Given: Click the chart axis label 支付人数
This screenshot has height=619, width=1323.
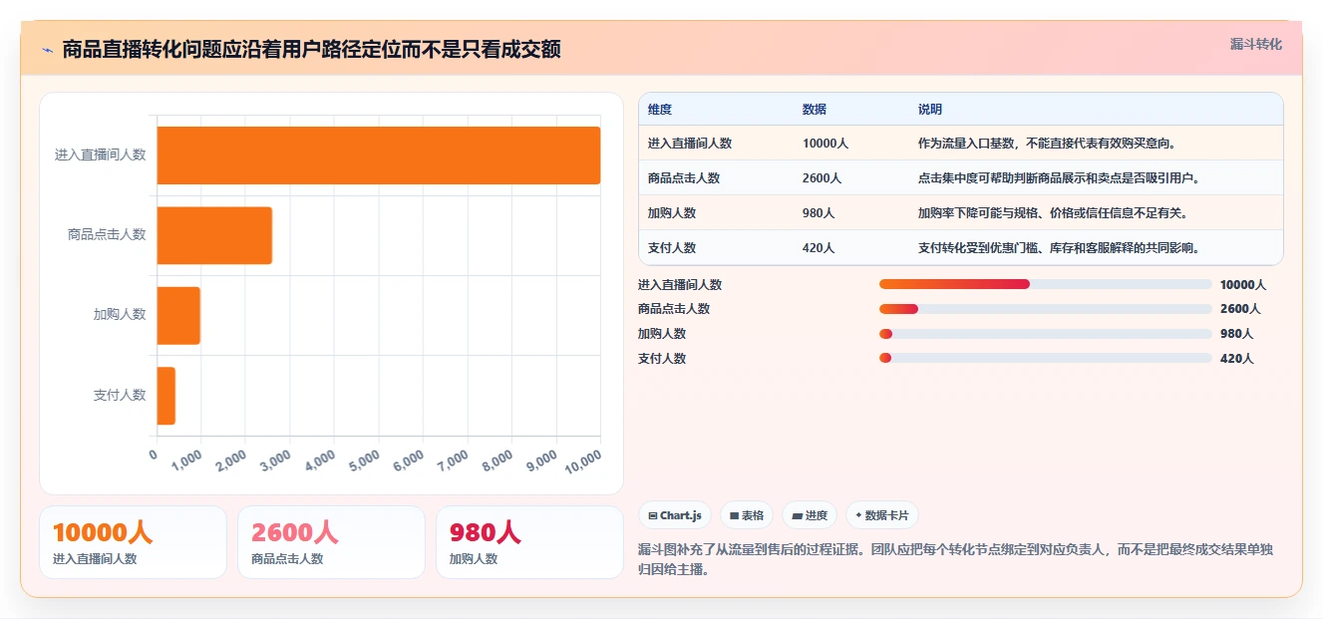Looking at the screenshot, I should click(120, 395).
